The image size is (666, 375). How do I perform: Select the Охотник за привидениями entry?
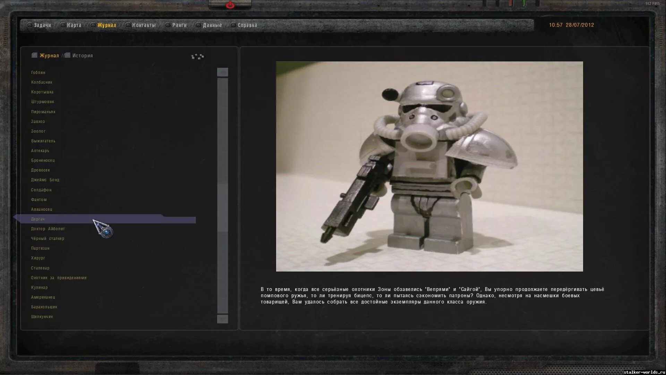click(x=59, y=278)
